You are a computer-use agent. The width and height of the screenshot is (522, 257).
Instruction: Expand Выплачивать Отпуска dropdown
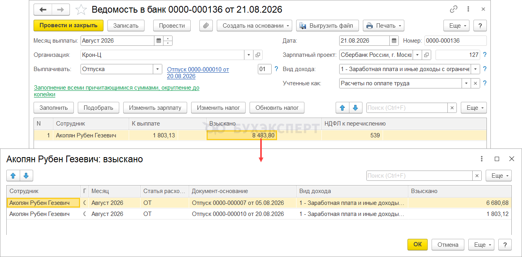(158, 69)
